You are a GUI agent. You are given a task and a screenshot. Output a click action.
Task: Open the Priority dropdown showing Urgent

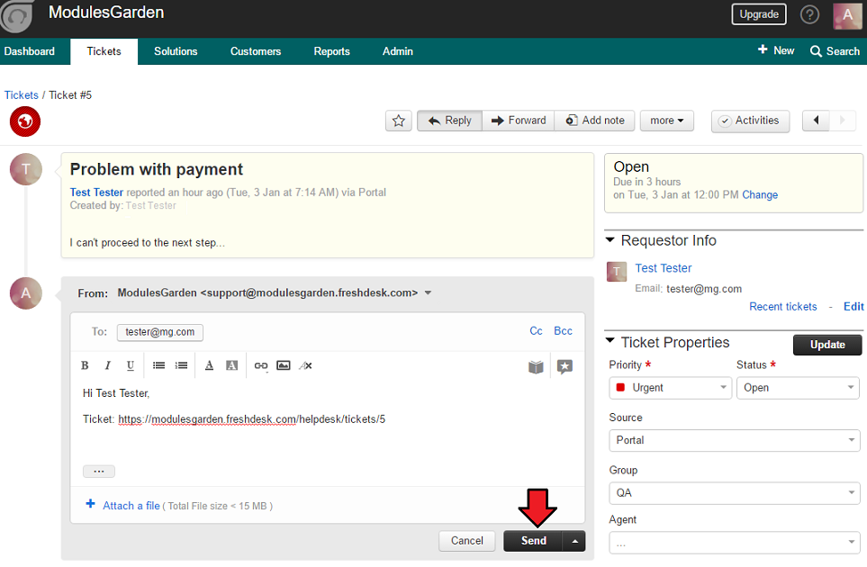click(x=670, y=387)
